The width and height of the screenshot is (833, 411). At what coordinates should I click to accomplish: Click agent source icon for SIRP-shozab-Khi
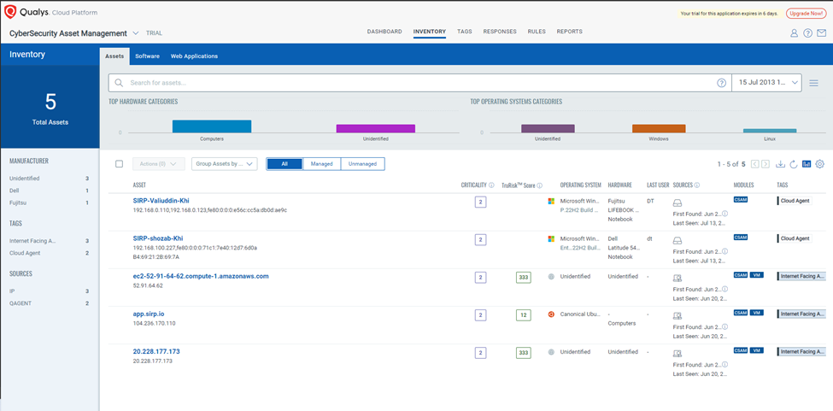coord(678,241)
